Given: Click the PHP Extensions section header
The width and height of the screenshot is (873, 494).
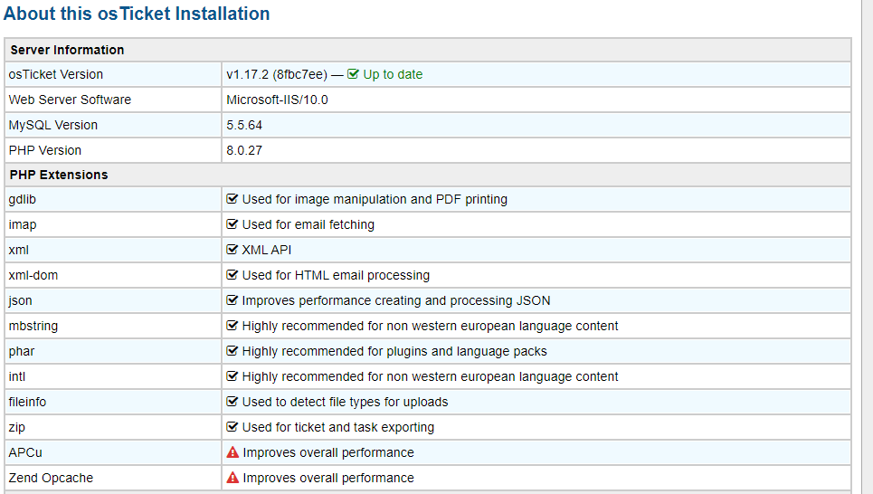Looking at the screenshot, I should (59, 175).
